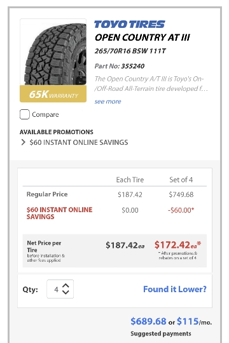Decrease quantity with the down arrow
Image resolution: width=229 pixels, height=343 pixels.
click(x=66, y=292)
